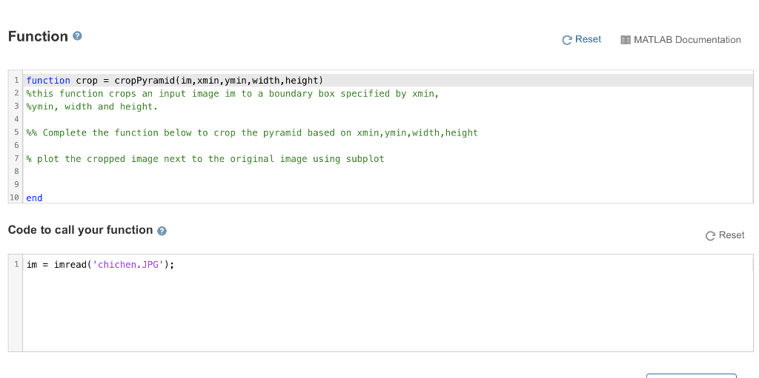The image size is (759, 378).
Task: Click the book icon next to MATLAB Documentation
Action: click(x=626, y=40)
